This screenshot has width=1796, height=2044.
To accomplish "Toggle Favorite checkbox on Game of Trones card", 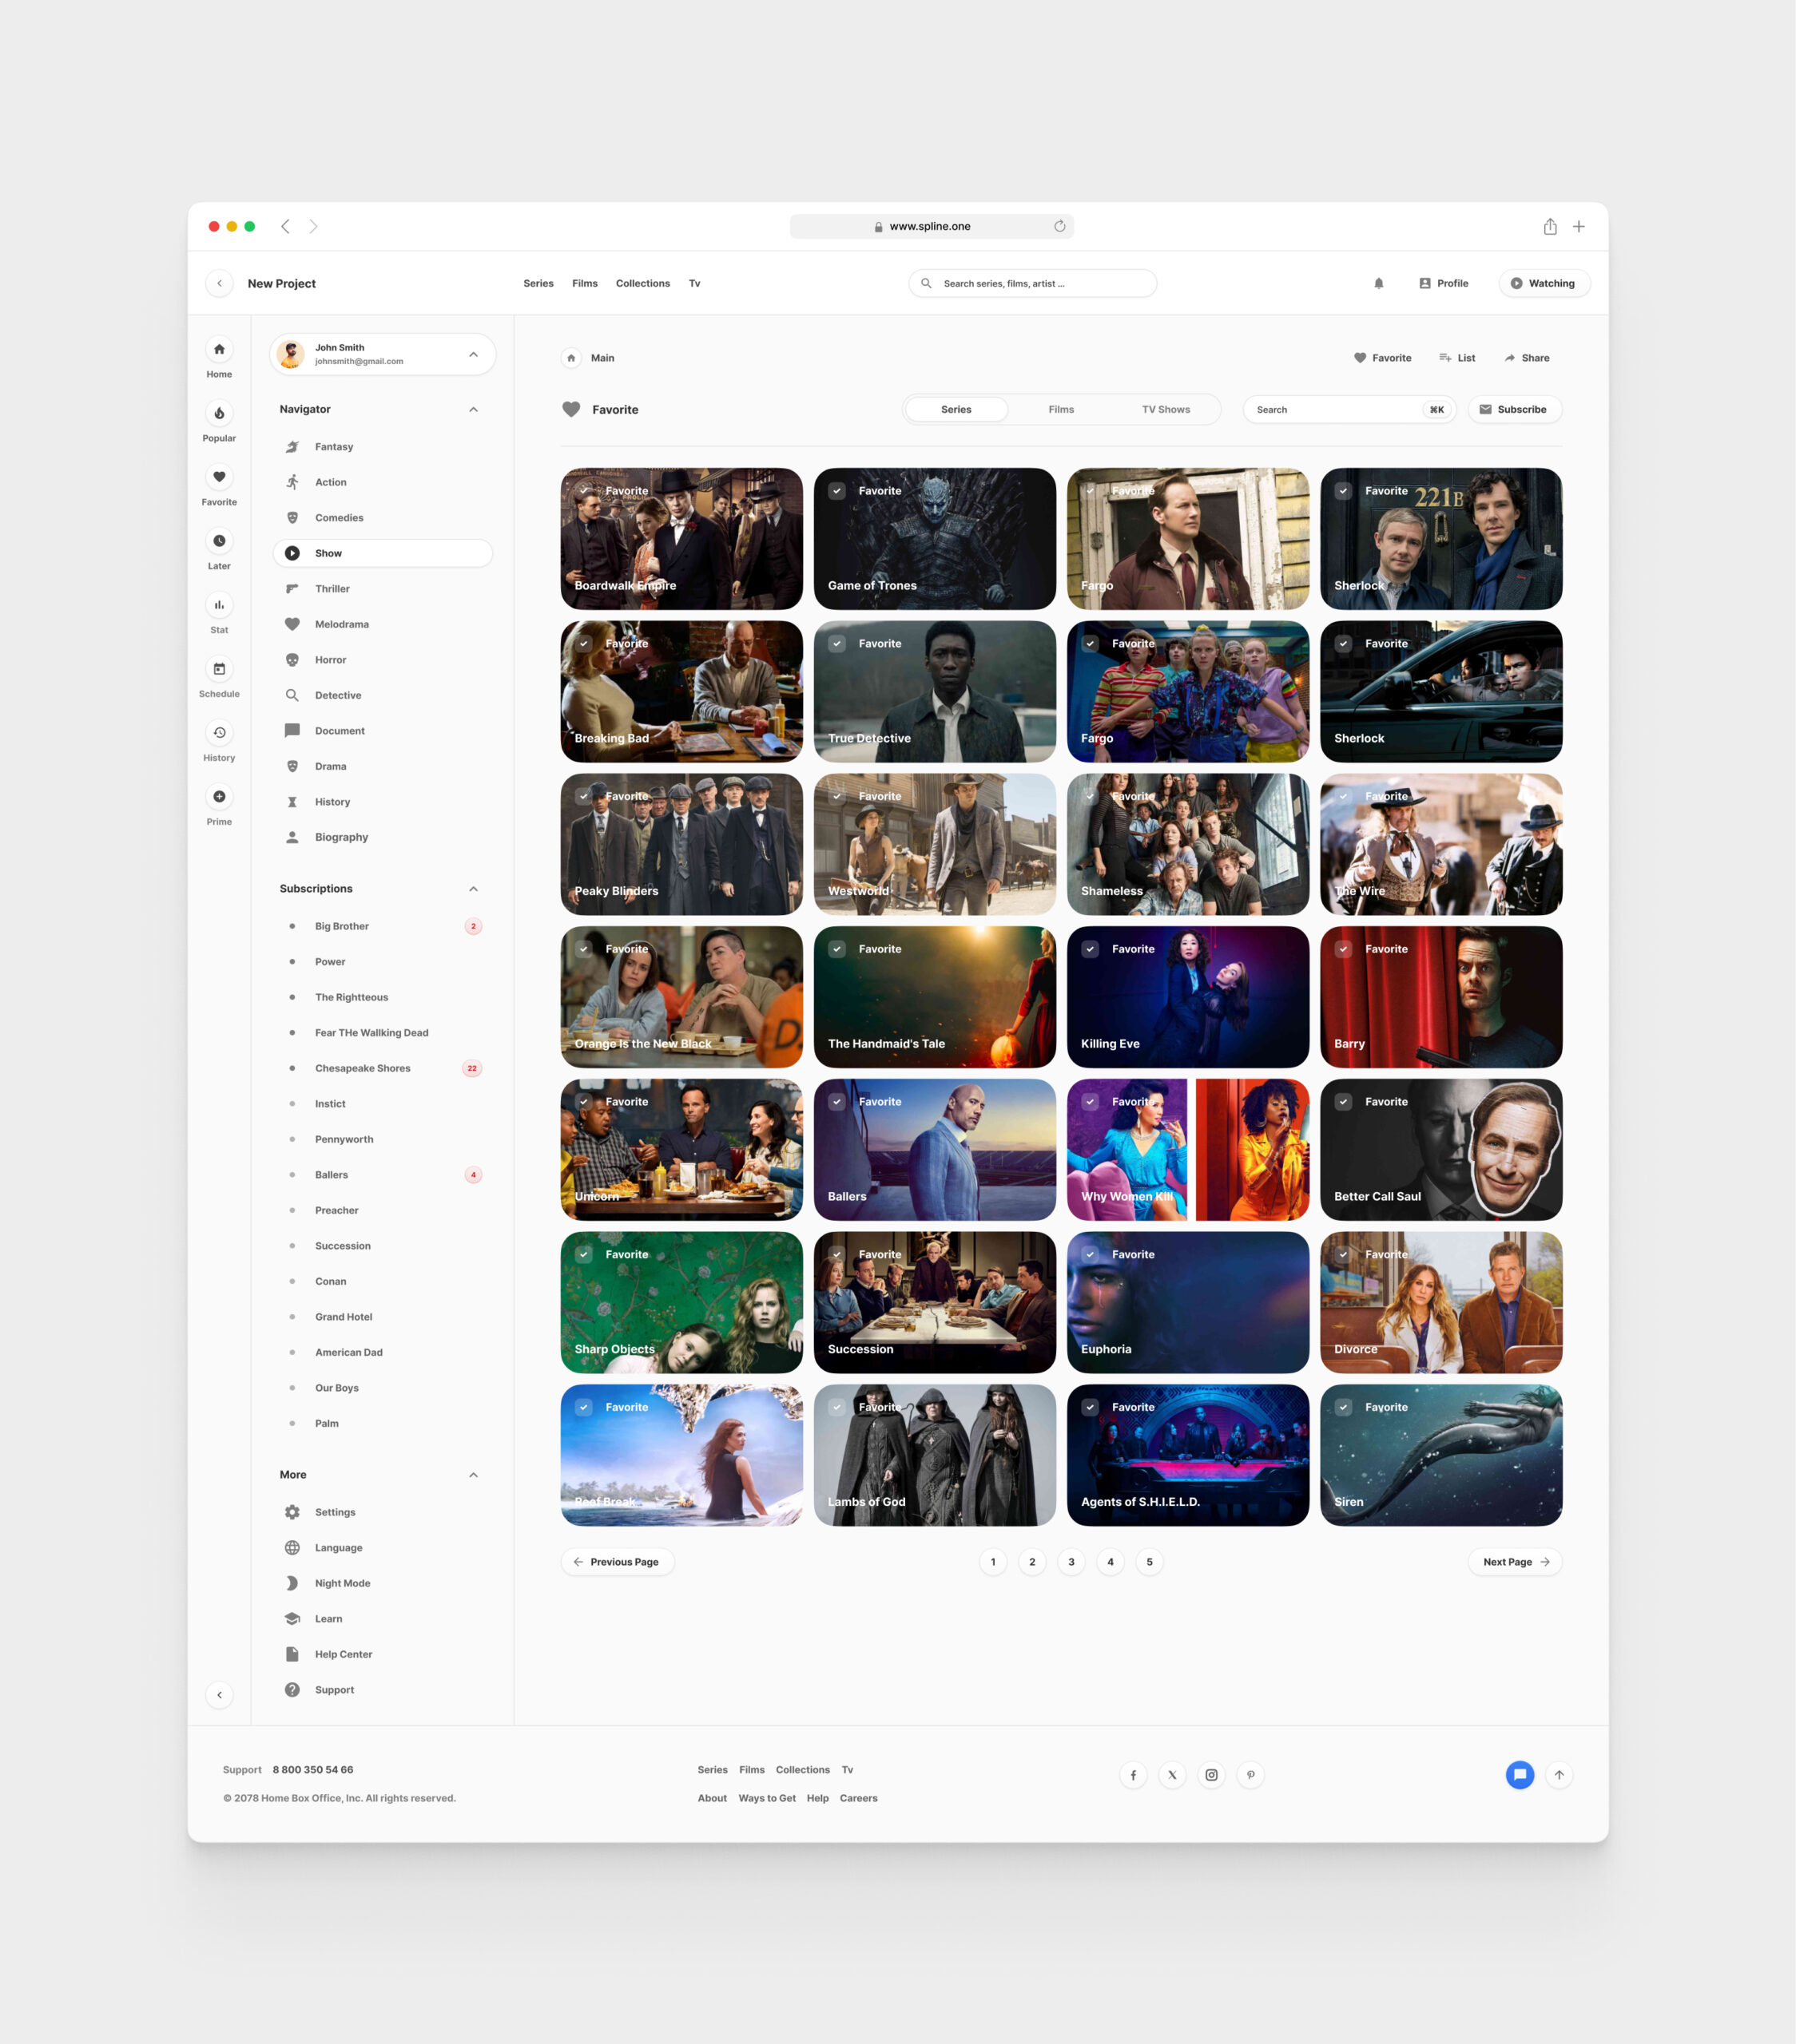I will 836,491.
